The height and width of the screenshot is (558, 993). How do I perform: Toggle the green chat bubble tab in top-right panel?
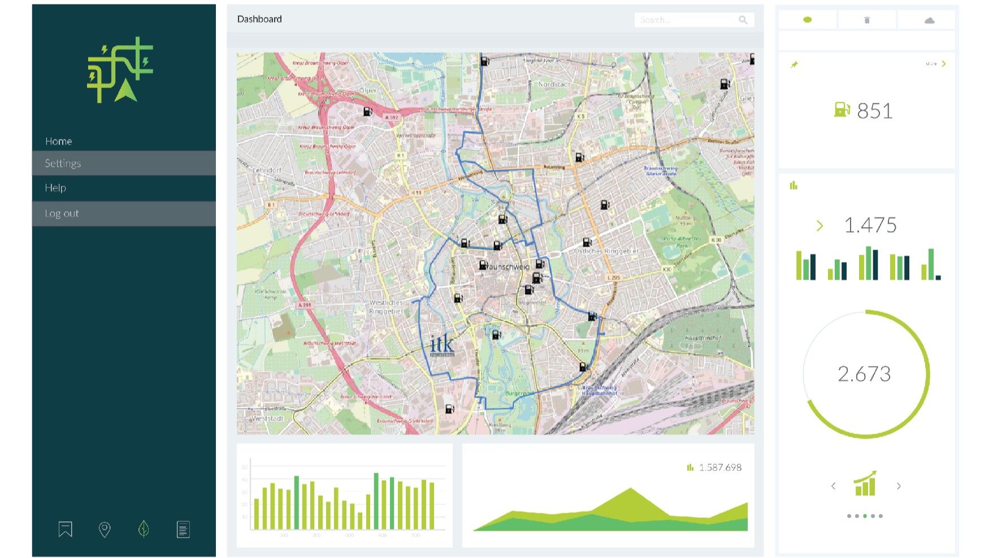[x=807, y=19]
